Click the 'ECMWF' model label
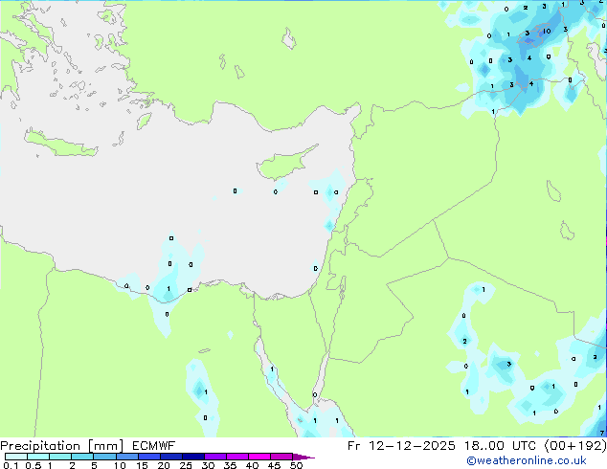The height and width of the screenshot is (469, 607). point(153,446)
